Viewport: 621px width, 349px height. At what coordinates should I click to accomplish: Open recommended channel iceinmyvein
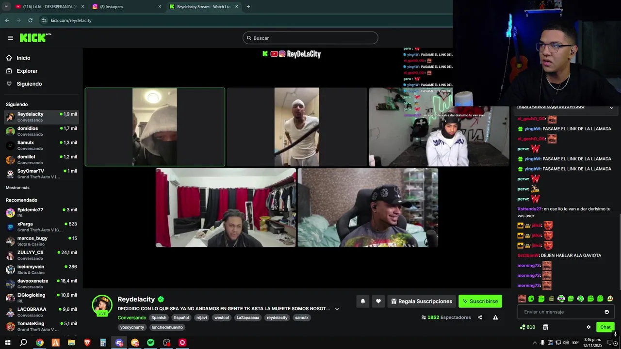click(41, 269)
